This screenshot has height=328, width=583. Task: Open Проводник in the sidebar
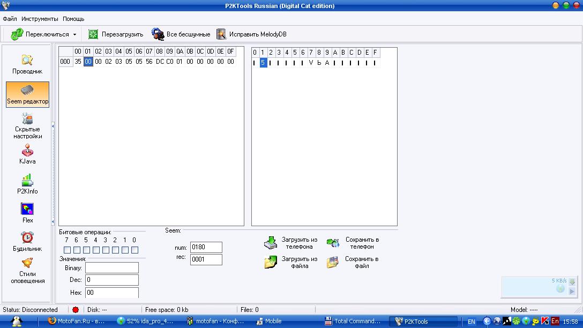point(27,64)
